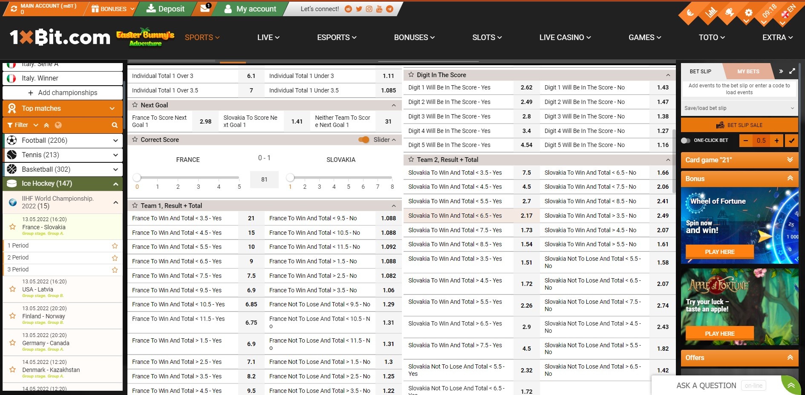Click the tournaments trophy icon in the header

730,13
